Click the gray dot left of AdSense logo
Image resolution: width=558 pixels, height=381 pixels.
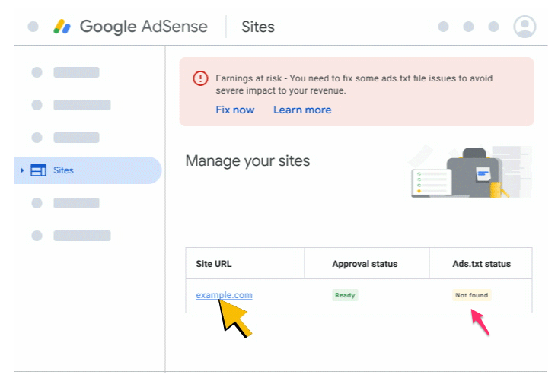coord(33,27)
